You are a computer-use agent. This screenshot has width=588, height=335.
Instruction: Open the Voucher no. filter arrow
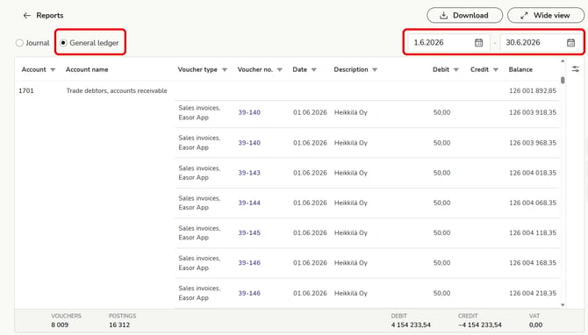pyautogui.click(x=279, y=69)
